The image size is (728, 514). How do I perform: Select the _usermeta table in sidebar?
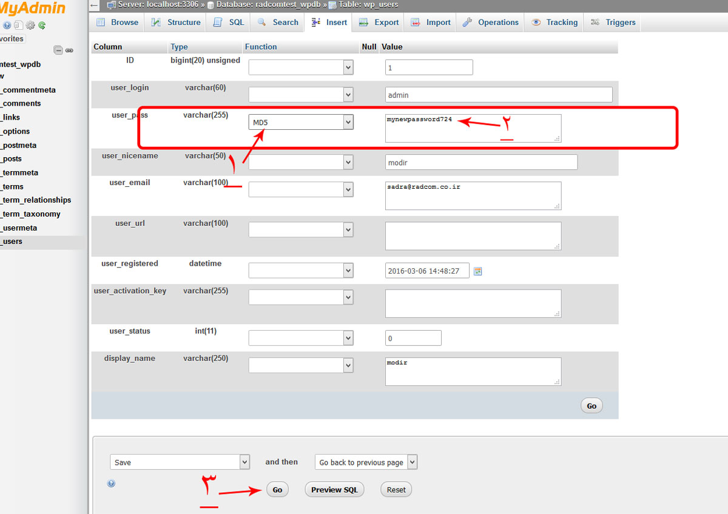(20, 228)
